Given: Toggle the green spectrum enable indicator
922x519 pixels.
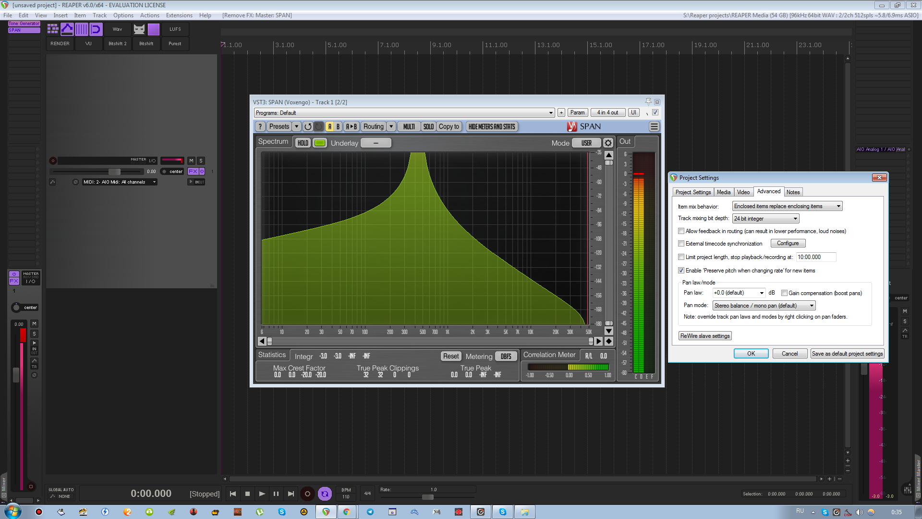Looking at the screenshot, I should pos(320,143).
